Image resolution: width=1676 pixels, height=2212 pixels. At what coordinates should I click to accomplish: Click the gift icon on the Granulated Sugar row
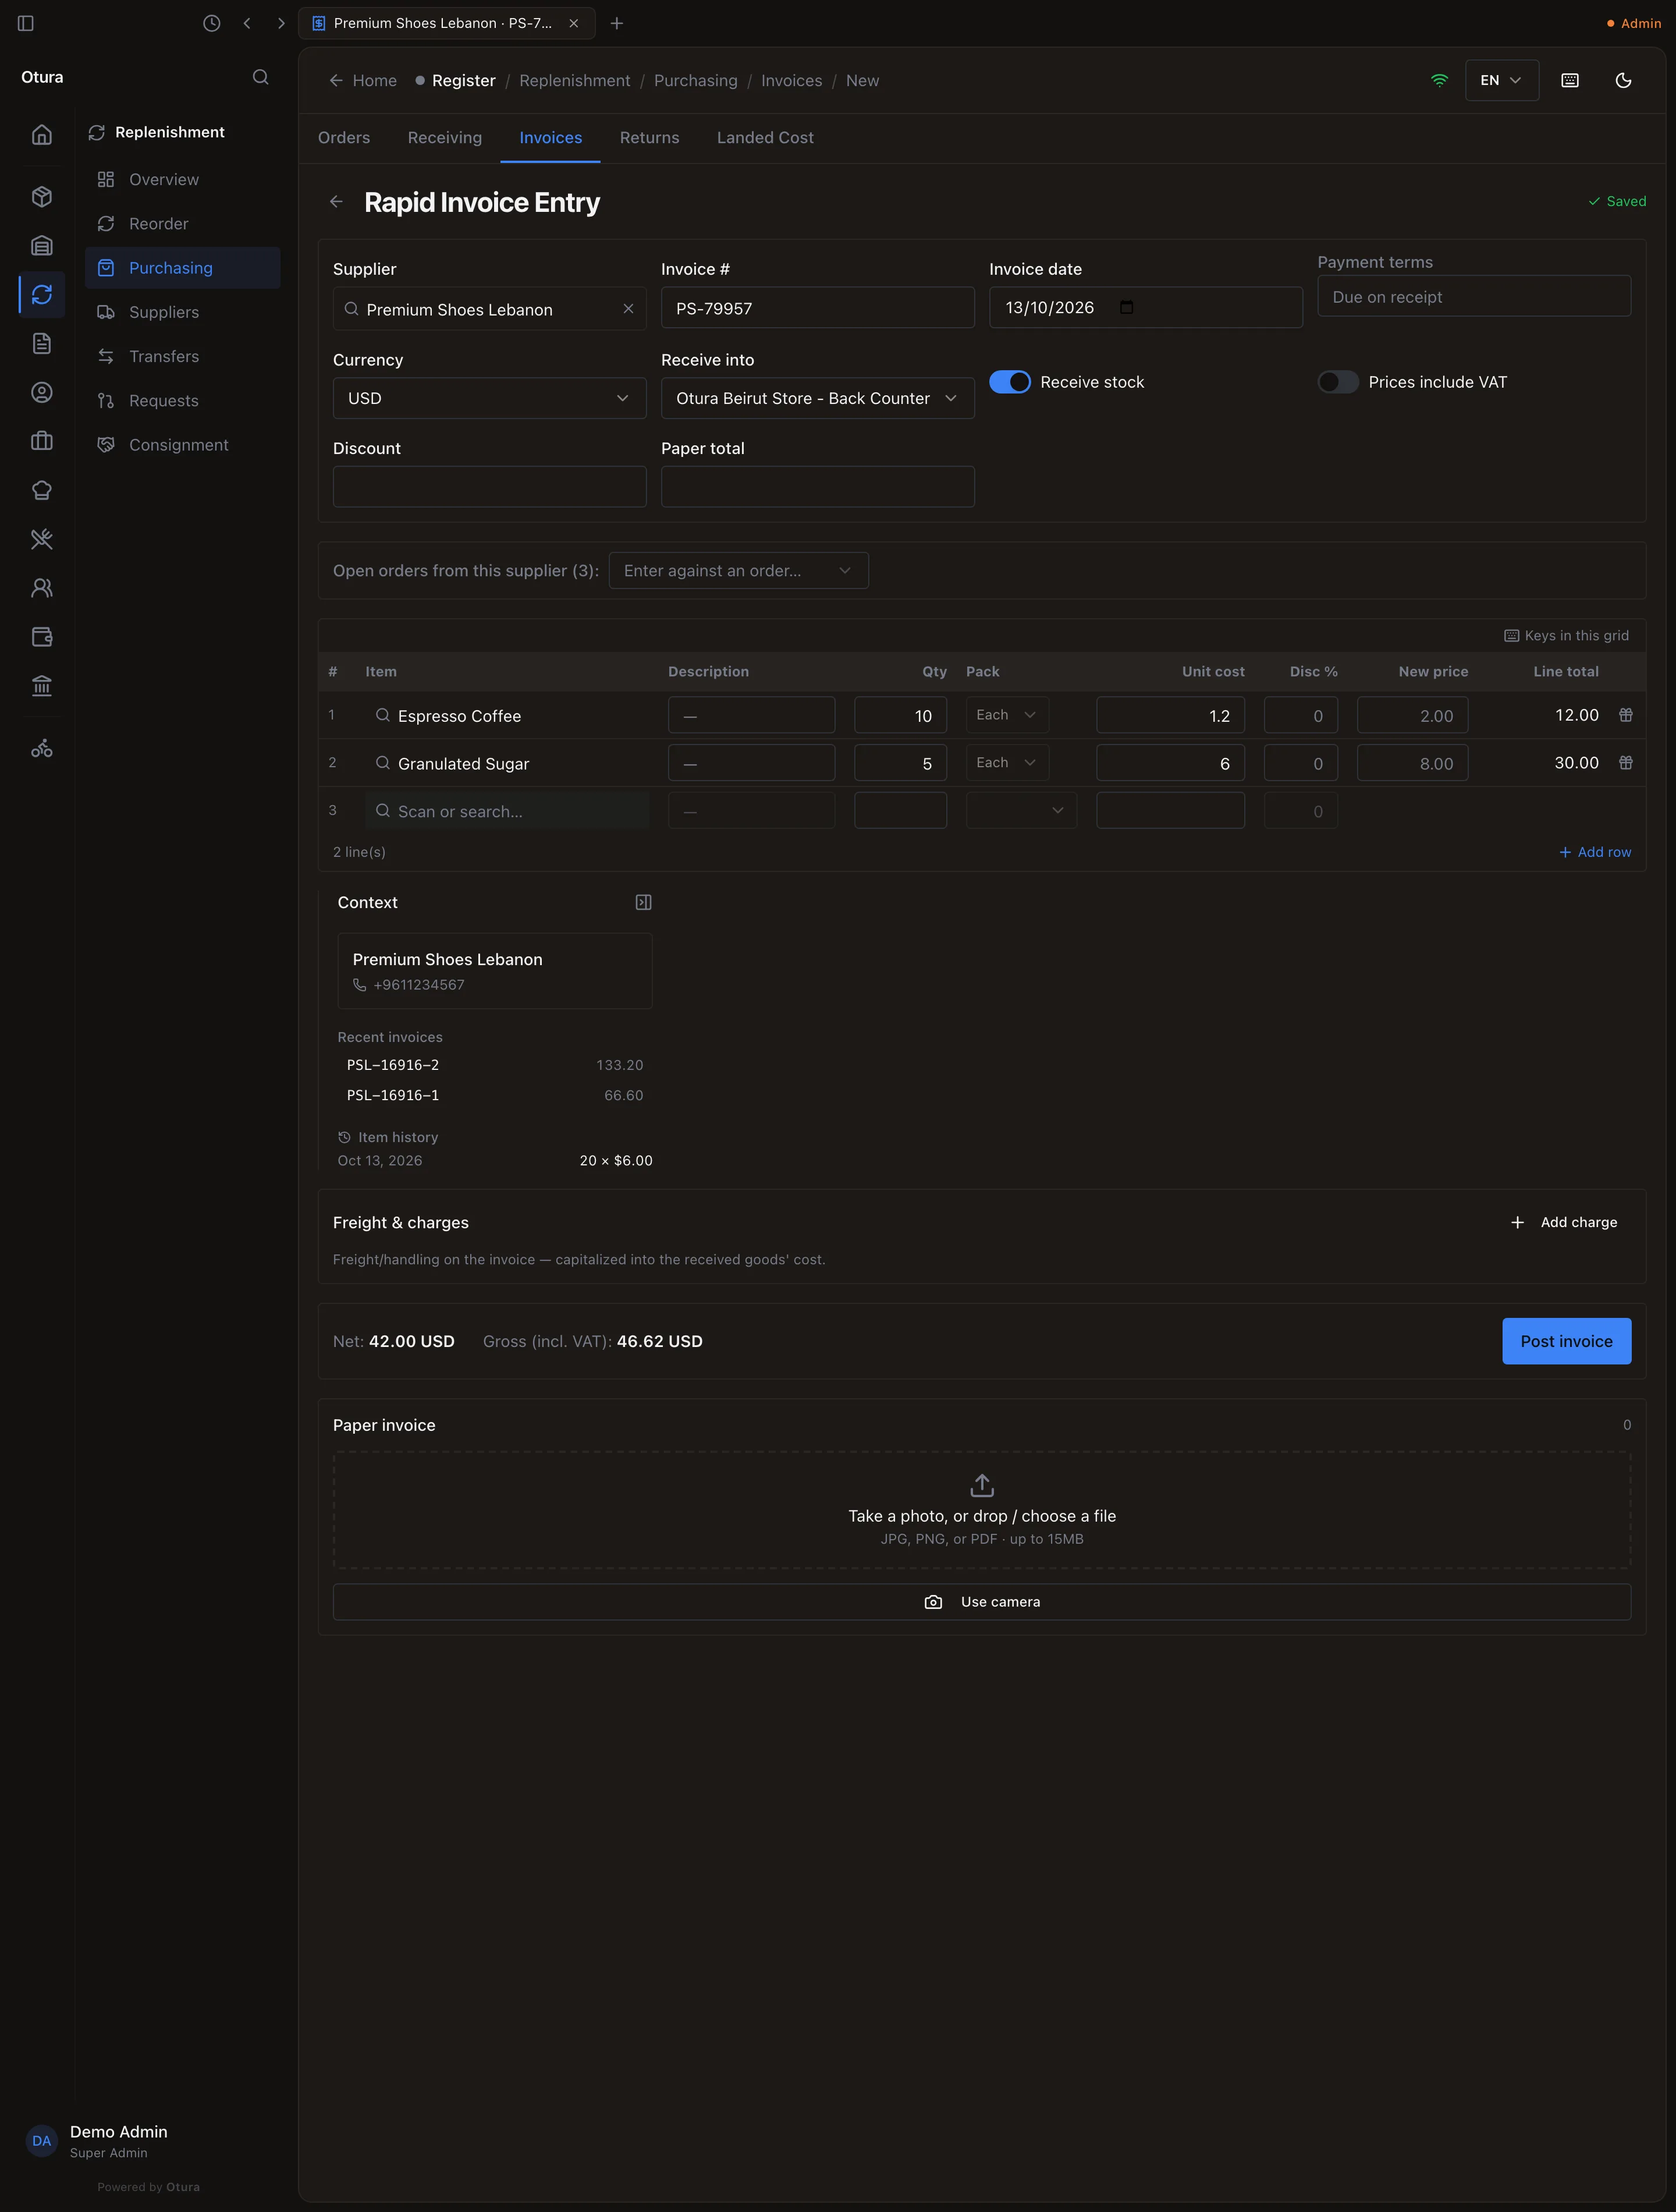click(1626, 763)
